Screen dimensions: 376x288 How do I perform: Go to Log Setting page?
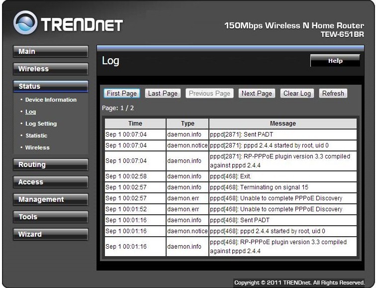coord(41,124)
